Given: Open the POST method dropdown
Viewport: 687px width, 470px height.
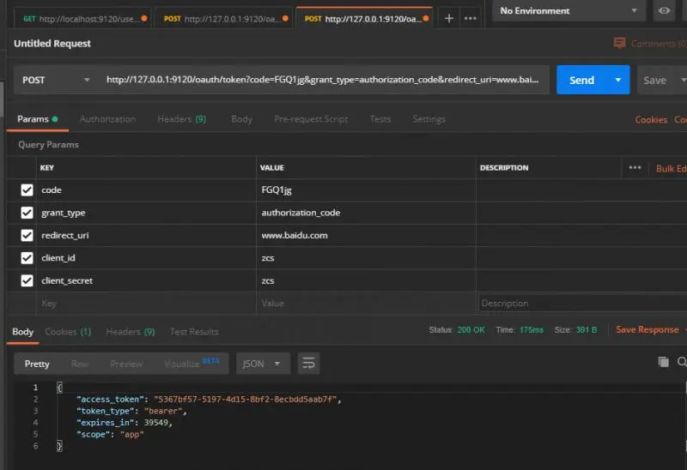Looking at the screenshot, I should [x=56, y=80].
